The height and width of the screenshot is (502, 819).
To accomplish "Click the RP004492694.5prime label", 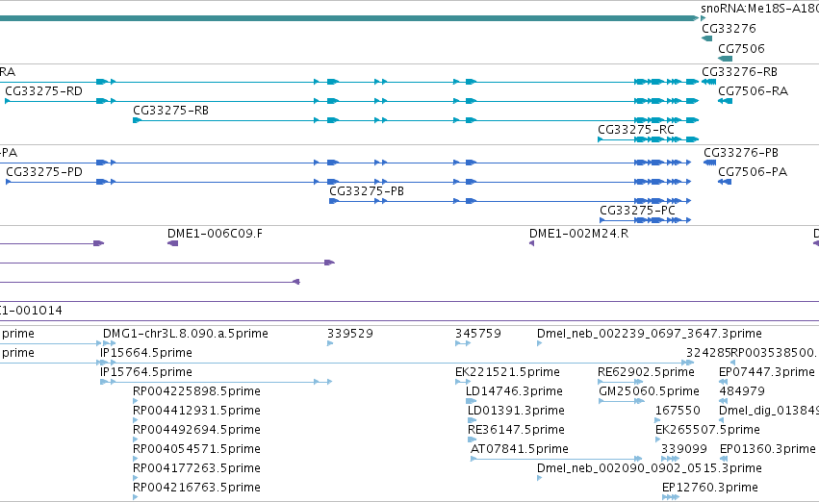I will [x=196, y=430].
